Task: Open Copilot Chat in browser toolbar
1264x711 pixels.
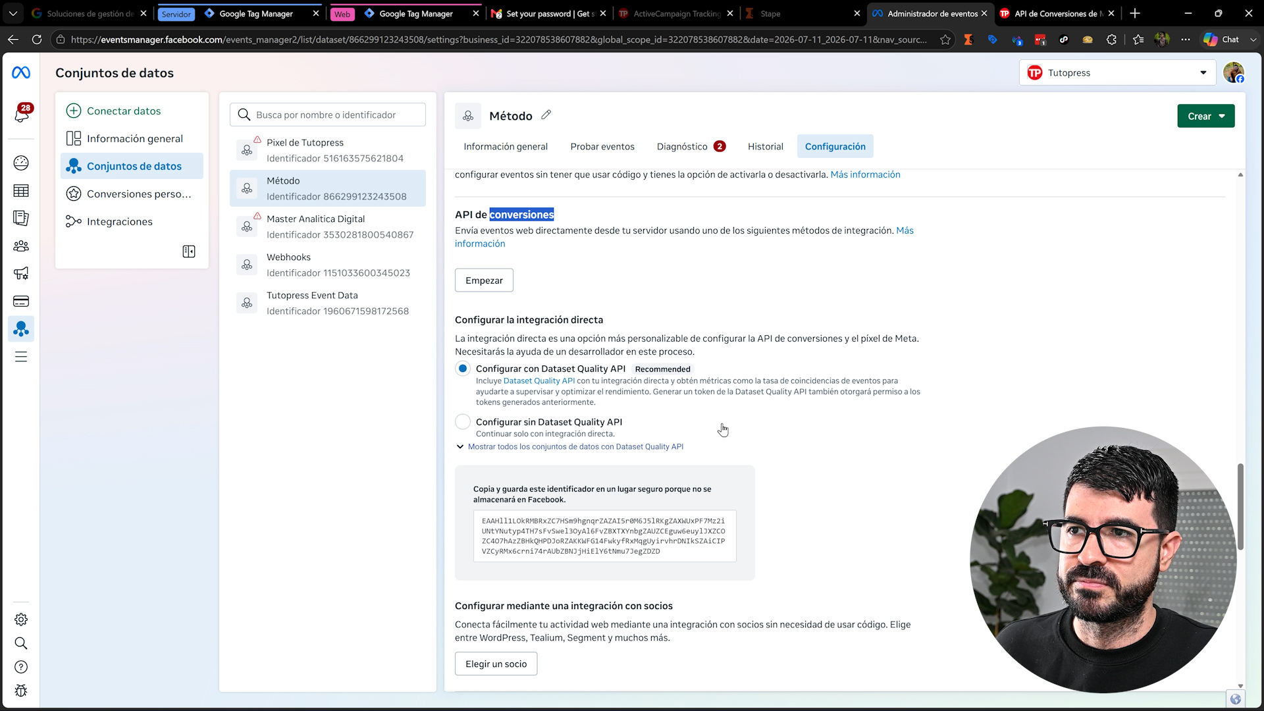Action: click(x=1221, y=39)
